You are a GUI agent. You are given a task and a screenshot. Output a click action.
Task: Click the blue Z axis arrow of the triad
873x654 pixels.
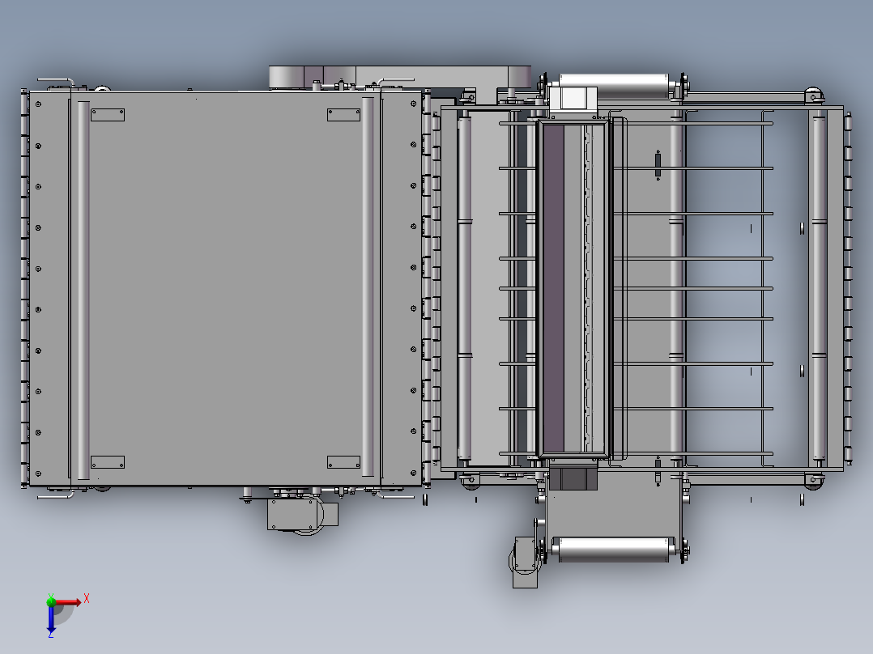point(51,620)
